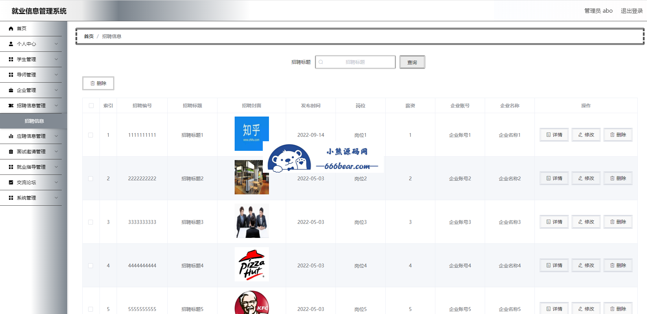Viewport: 647px width, 314px height.
Task: Click the person icon beside 个人中心
Action: (x=11, y=44)
